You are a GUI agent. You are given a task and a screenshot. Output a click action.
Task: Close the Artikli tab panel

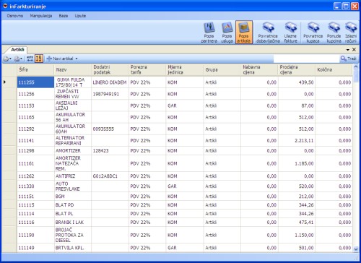354,49
